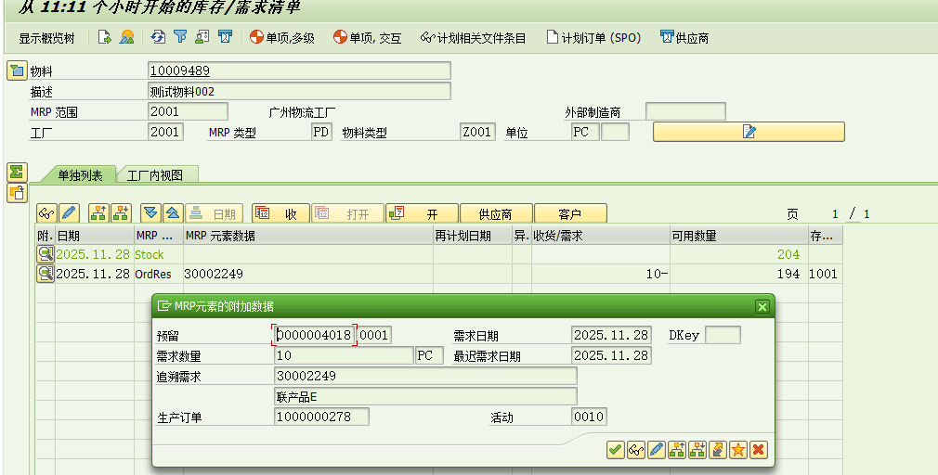
Task: Click the 生产订单 field 1000000278
Action: [x=321, y=417]
